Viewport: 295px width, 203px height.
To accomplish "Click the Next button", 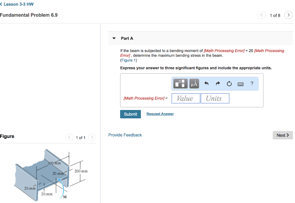I will coord(283,135).
